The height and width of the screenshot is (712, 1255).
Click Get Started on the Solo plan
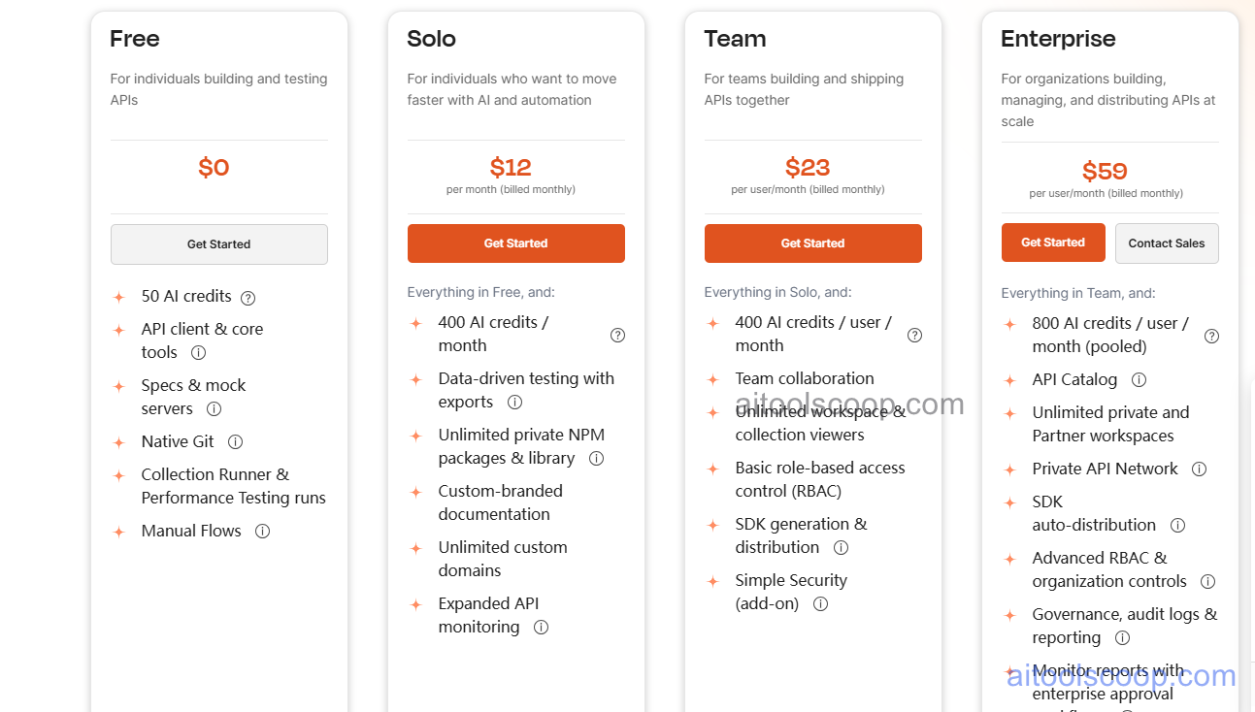coord(516,243)
